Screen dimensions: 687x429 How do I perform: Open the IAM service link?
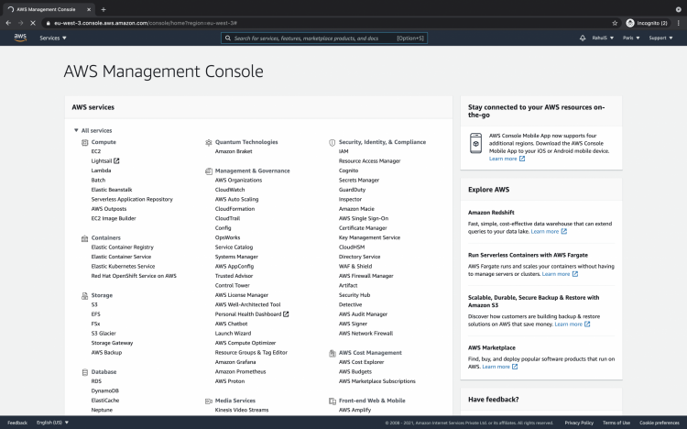343,151
